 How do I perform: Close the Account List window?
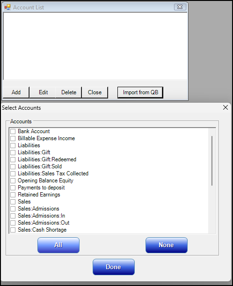pos(180,7)
